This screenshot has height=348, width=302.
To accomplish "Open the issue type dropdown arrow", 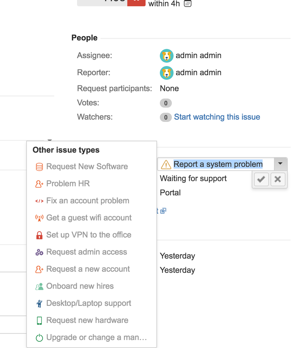I will (280, 164).
